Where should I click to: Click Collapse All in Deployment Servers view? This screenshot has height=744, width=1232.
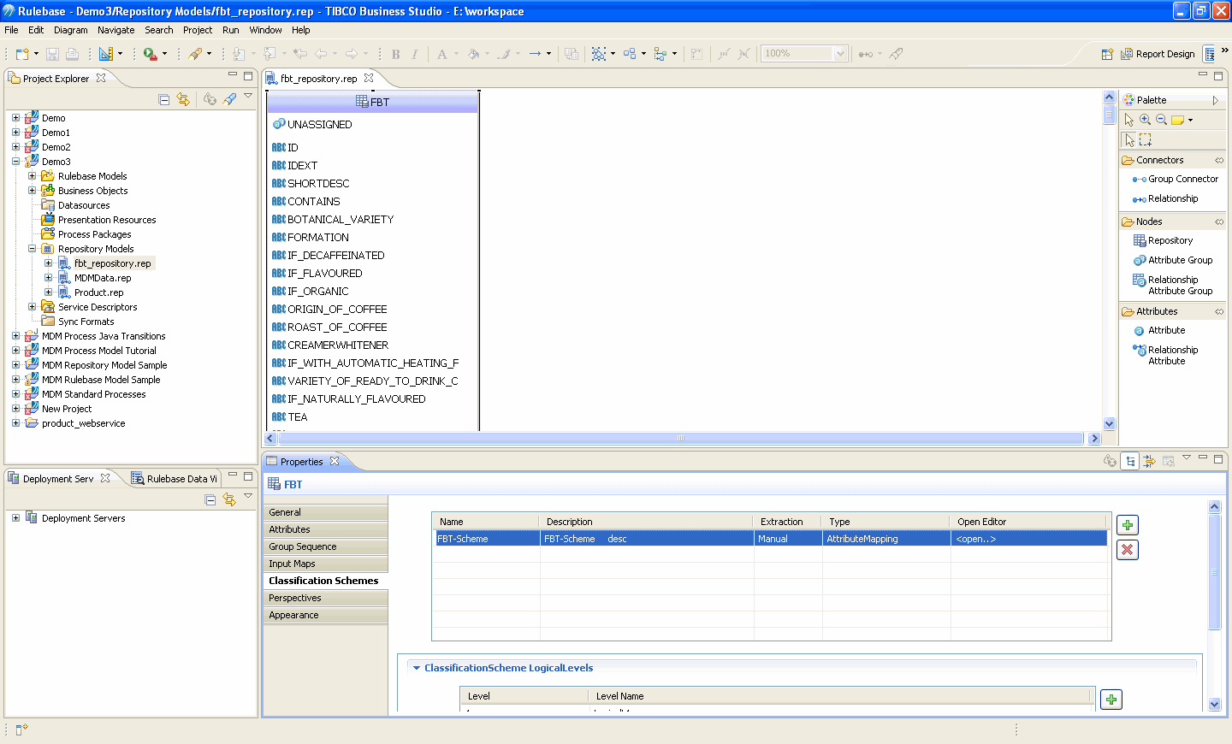click(210, 499)
